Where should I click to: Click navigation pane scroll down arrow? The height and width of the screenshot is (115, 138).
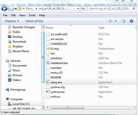click(43, 107)
